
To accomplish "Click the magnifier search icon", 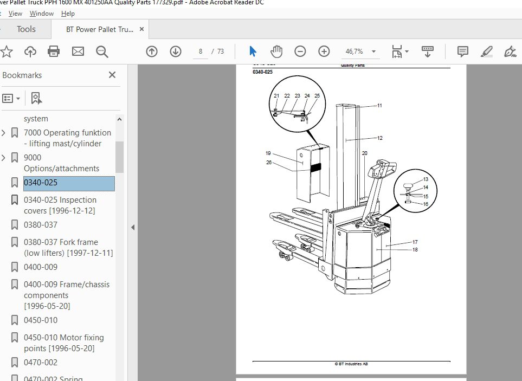I will coord(102,52).
